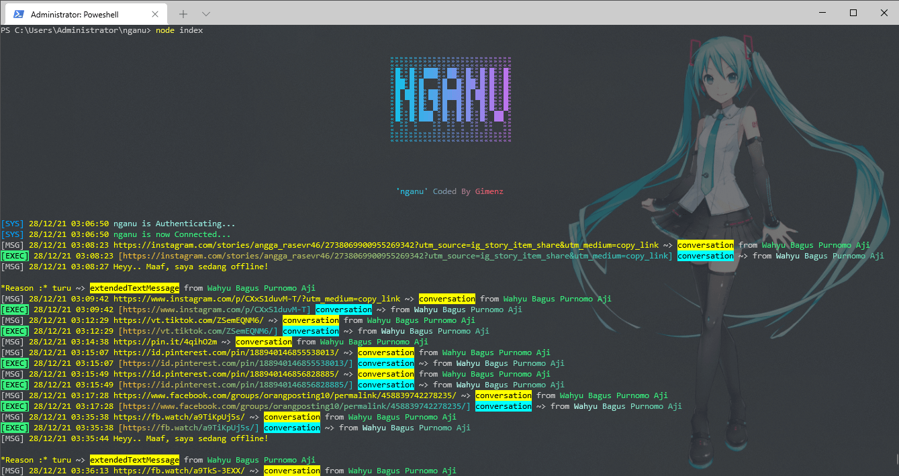The height and width of the screenshot is (476, 899).
Task: Click the instagram stories URL in the 03:08:23 MSG row
Action: [x=387, y=245]
